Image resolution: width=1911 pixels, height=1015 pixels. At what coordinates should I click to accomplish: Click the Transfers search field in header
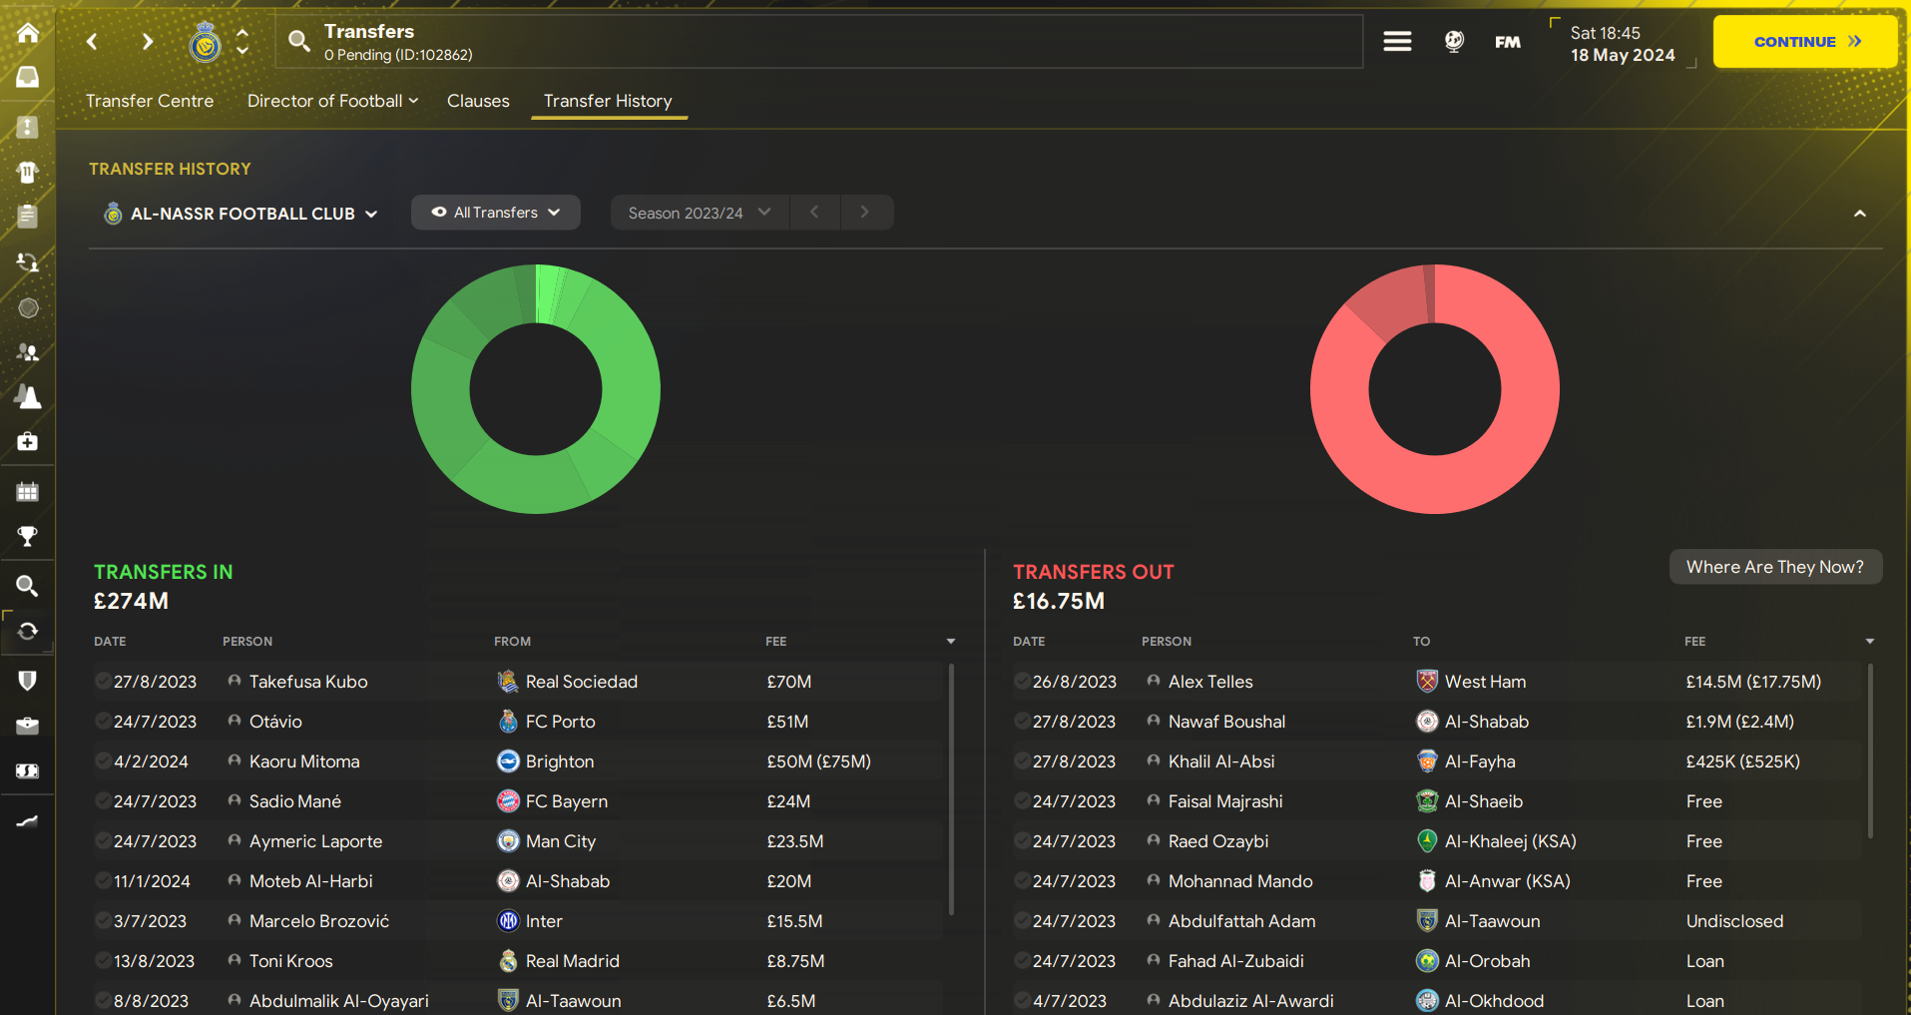point(818,41)
